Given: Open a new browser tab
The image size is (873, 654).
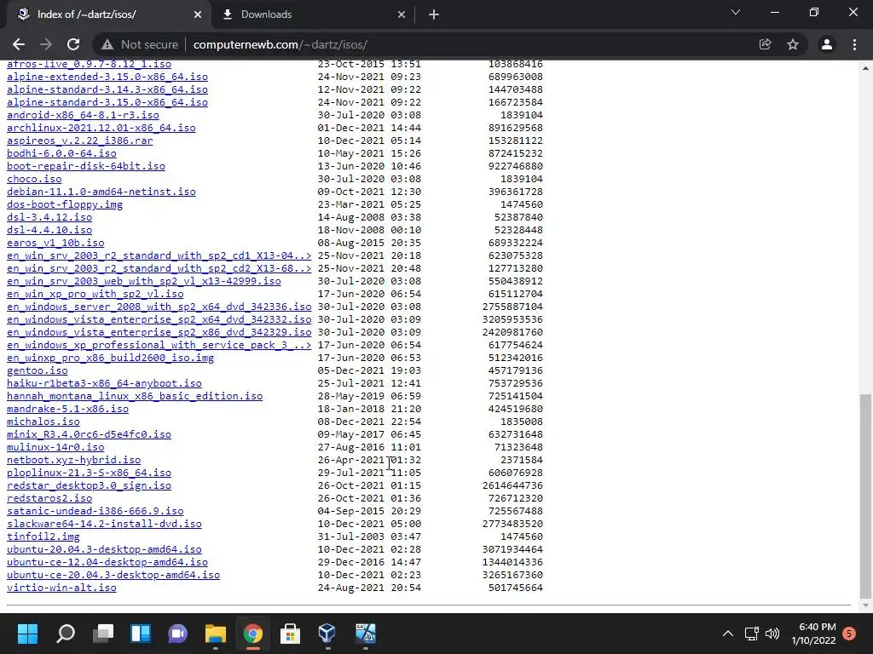Looking at the screenshot, I should tap(434, 15).
